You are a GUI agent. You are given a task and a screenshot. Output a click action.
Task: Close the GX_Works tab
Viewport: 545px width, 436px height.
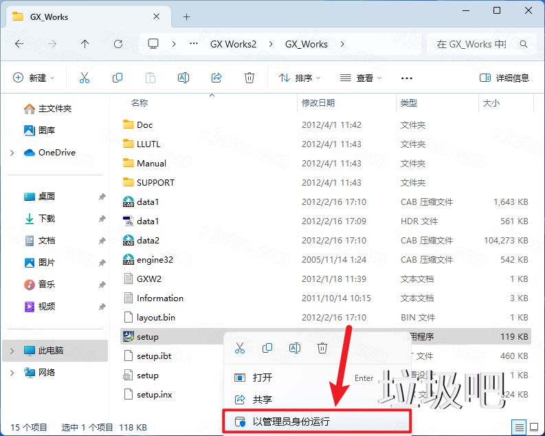(x=157, y=17)
